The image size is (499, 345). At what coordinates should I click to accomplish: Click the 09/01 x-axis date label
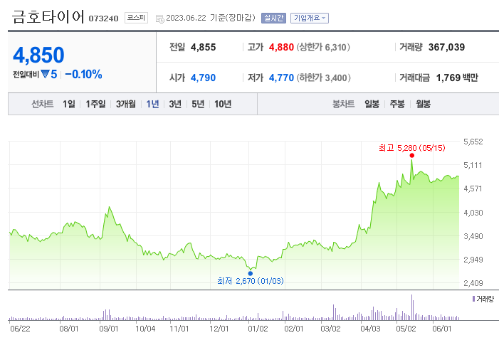click(108, 329)
